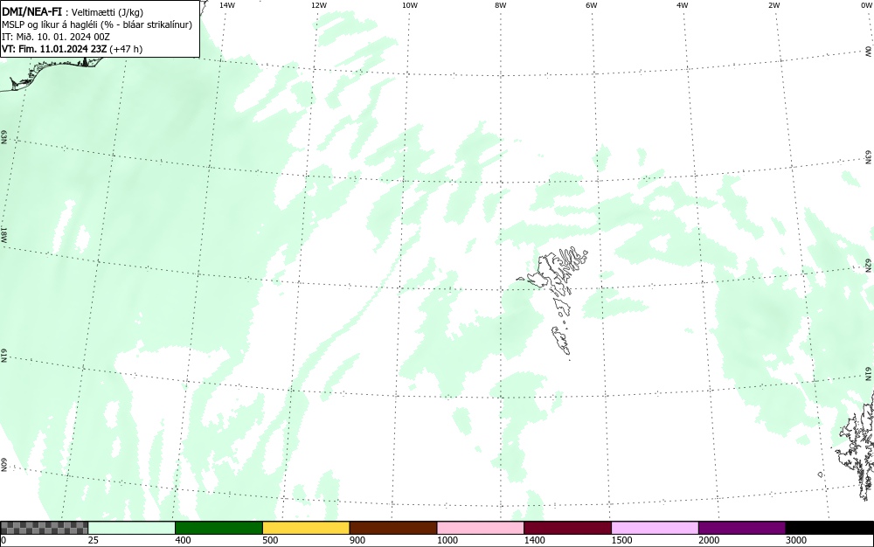This screenshot has height=547, width=874.
Task: Click the yellow 500-900 legend swatch
Action: pyautogui.click(x=306, y=528)
